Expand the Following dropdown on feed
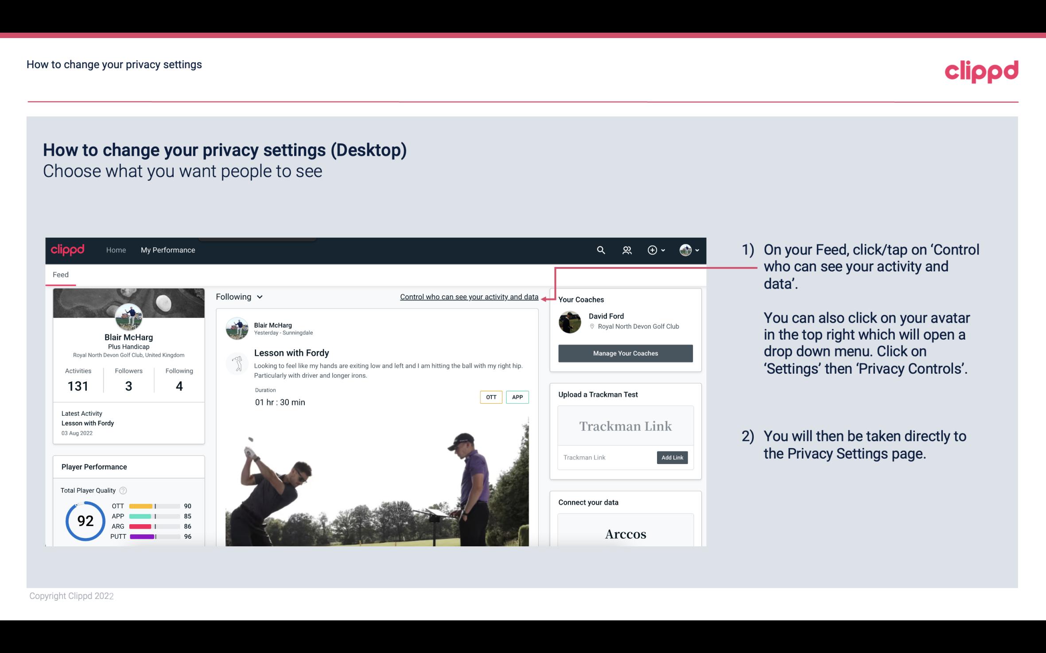This screenshot has height=653, width=1046. click(237, 297)
